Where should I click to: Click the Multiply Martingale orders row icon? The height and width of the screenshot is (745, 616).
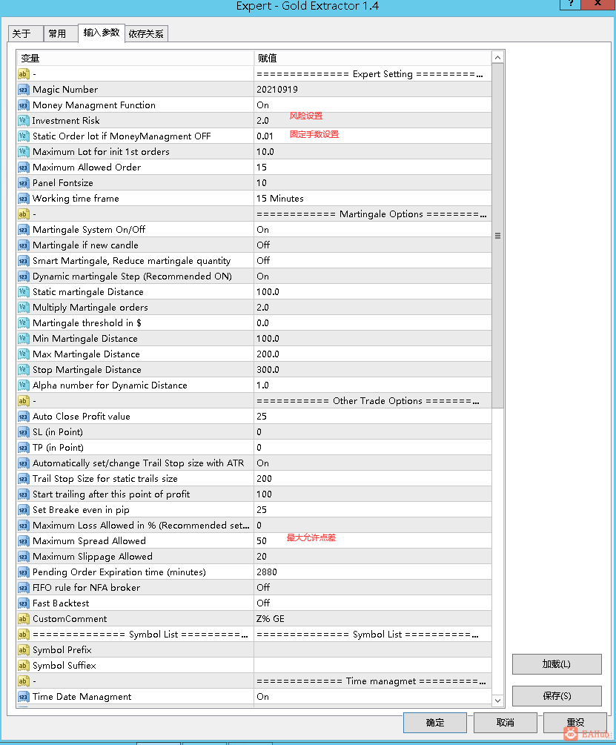coord(23,308)
